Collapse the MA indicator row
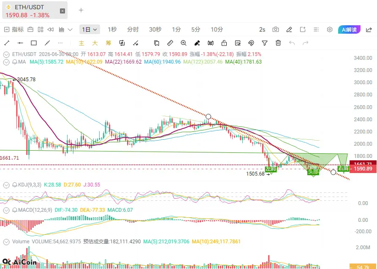 click(x=6, y=62)
